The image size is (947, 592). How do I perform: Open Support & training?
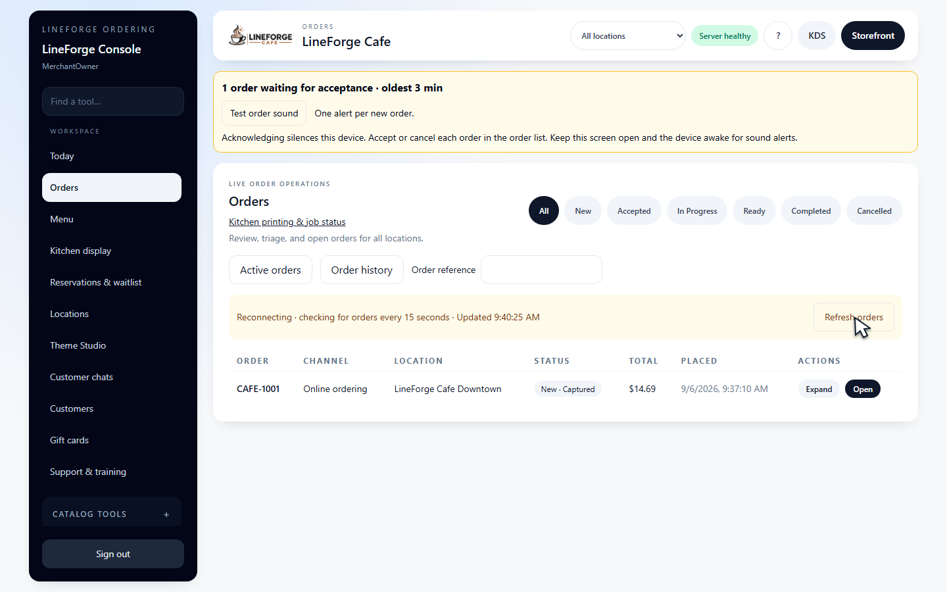(x=112, y=472)
